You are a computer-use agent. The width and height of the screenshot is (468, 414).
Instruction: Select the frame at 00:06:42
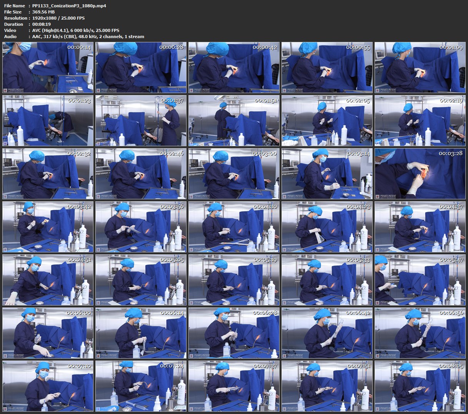click(327, 333)
